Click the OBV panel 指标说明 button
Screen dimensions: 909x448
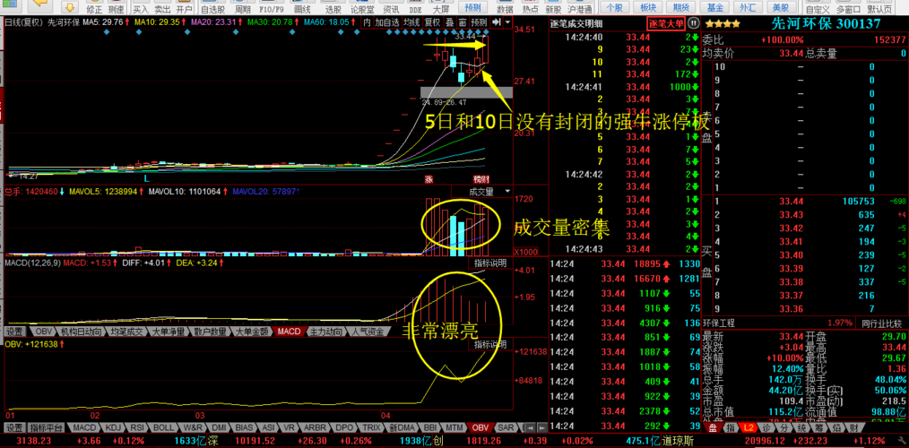click(x=490, y=344)
